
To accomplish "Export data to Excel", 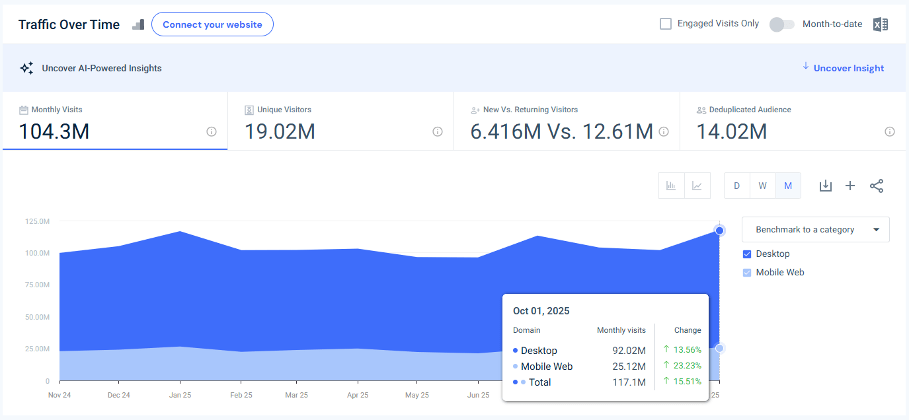I will click(x=880, y=24).
